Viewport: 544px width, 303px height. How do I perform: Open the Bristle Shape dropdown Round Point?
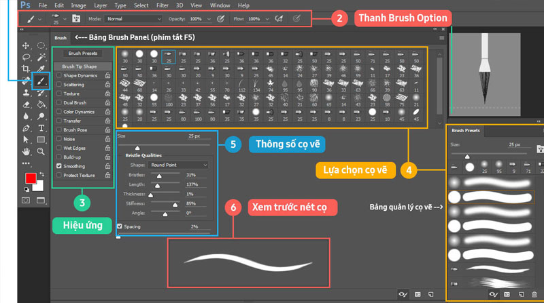click(178, 165)
